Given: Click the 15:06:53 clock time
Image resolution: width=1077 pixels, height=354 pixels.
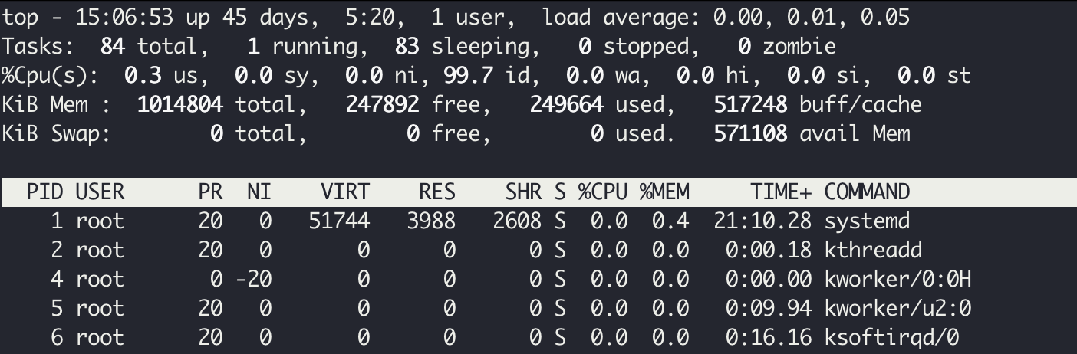Looking at the screenshot, I should pos(124,17).
